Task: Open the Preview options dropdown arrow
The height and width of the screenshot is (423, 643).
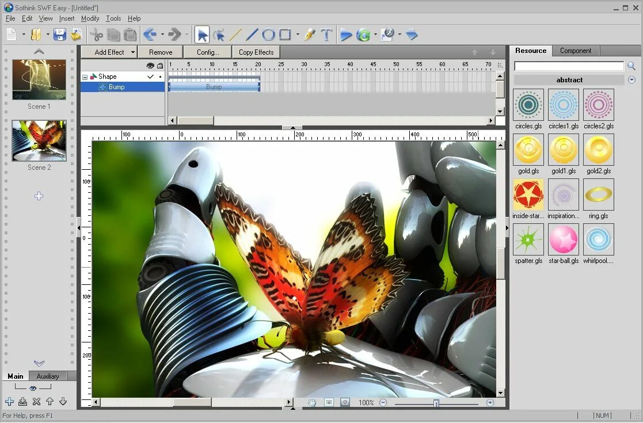Action: point(375,35)
